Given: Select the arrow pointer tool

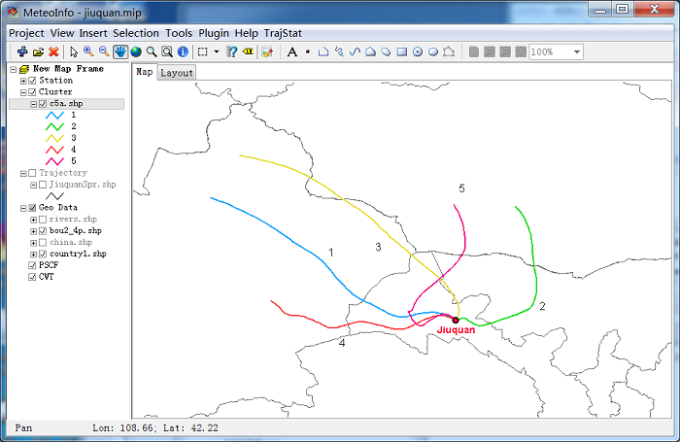Looking at the screenshot, I should 73,51.
